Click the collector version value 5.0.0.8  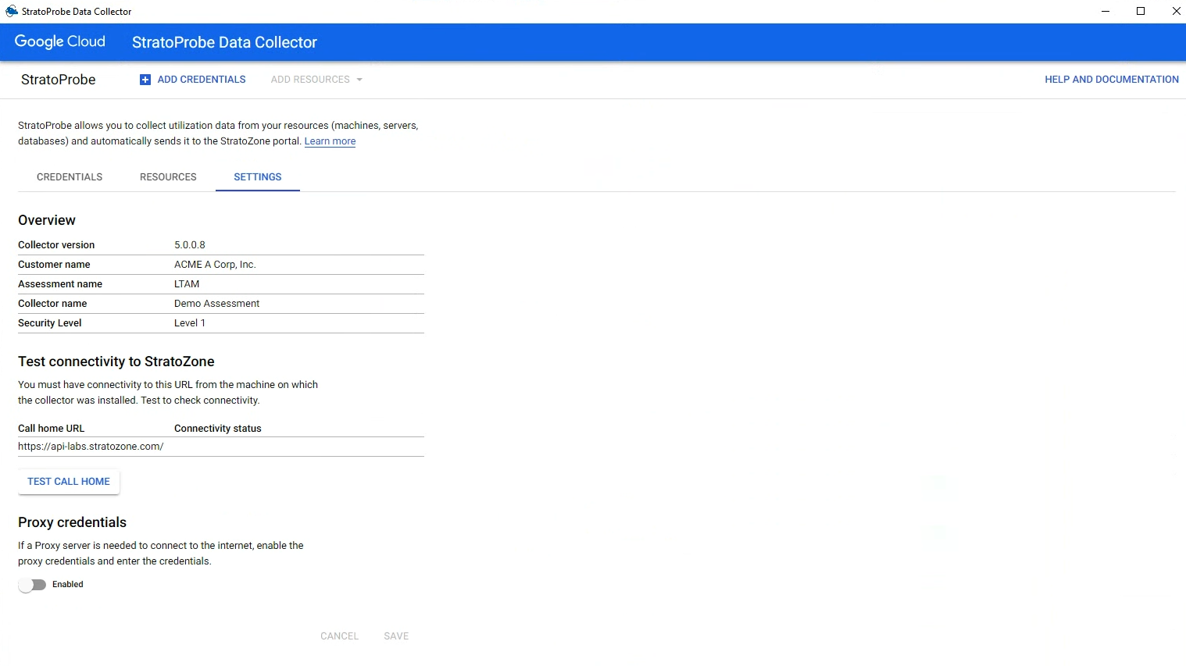[x=190, y=245]
